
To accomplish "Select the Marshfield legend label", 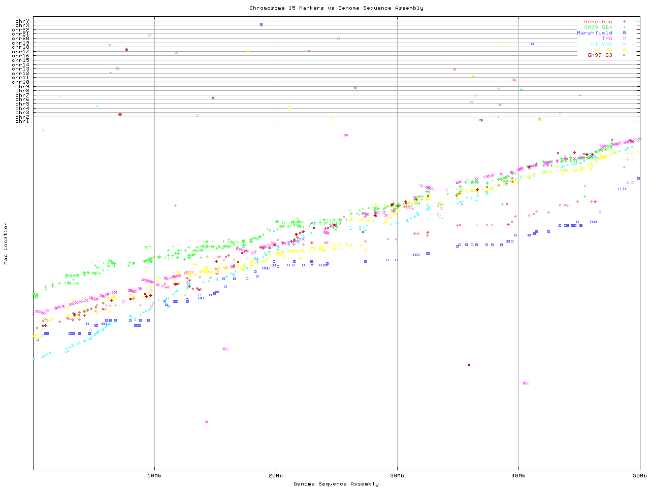I will (594, 33).
